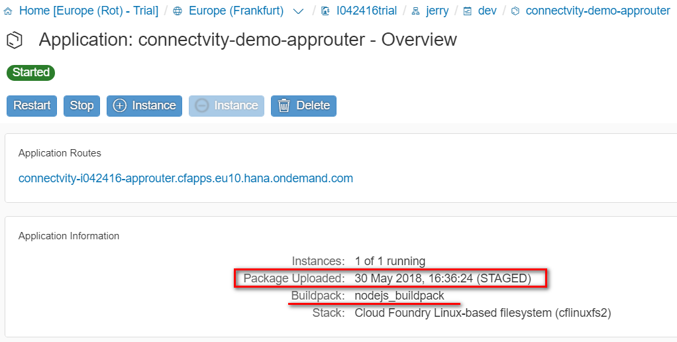Click the '30 May 2018, 16:36:24 (STAGED)' value
Viewport: 677px width, 342px height.
point(443,278)
